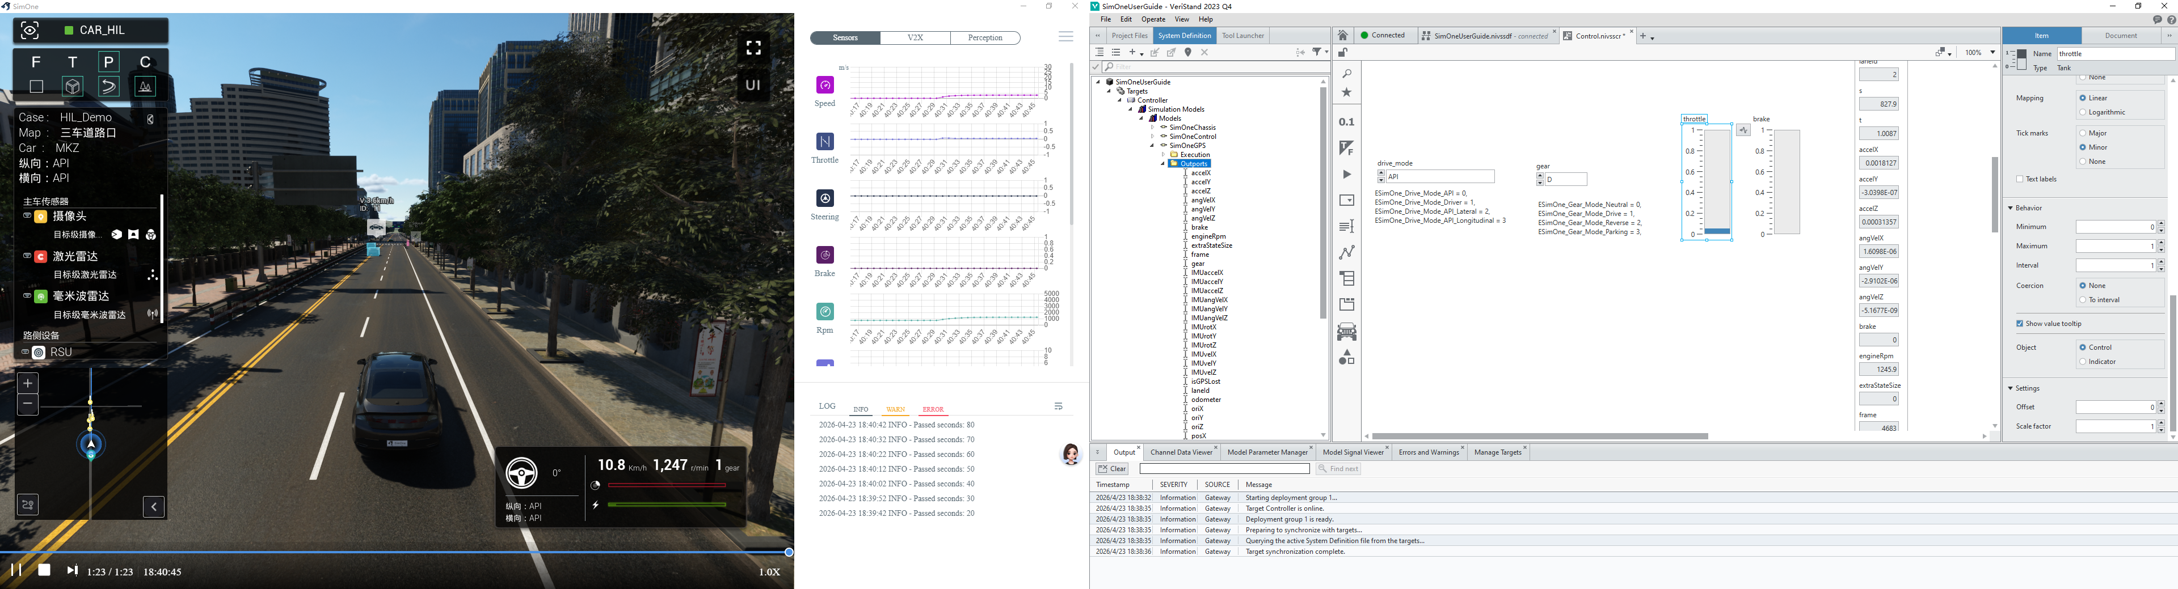Open the numeric 0.1 controls palette
This screenshot has width=2178, height=589.
click(x=1347, y=122)
